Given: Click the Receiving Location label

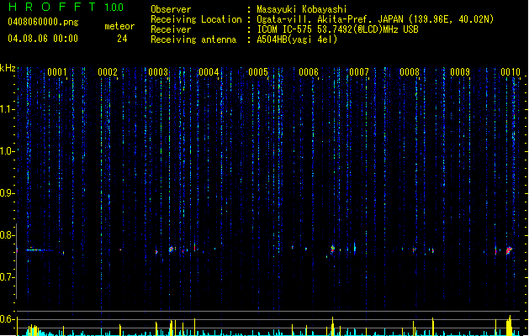Looking at the screenshot, I should 196,19.
